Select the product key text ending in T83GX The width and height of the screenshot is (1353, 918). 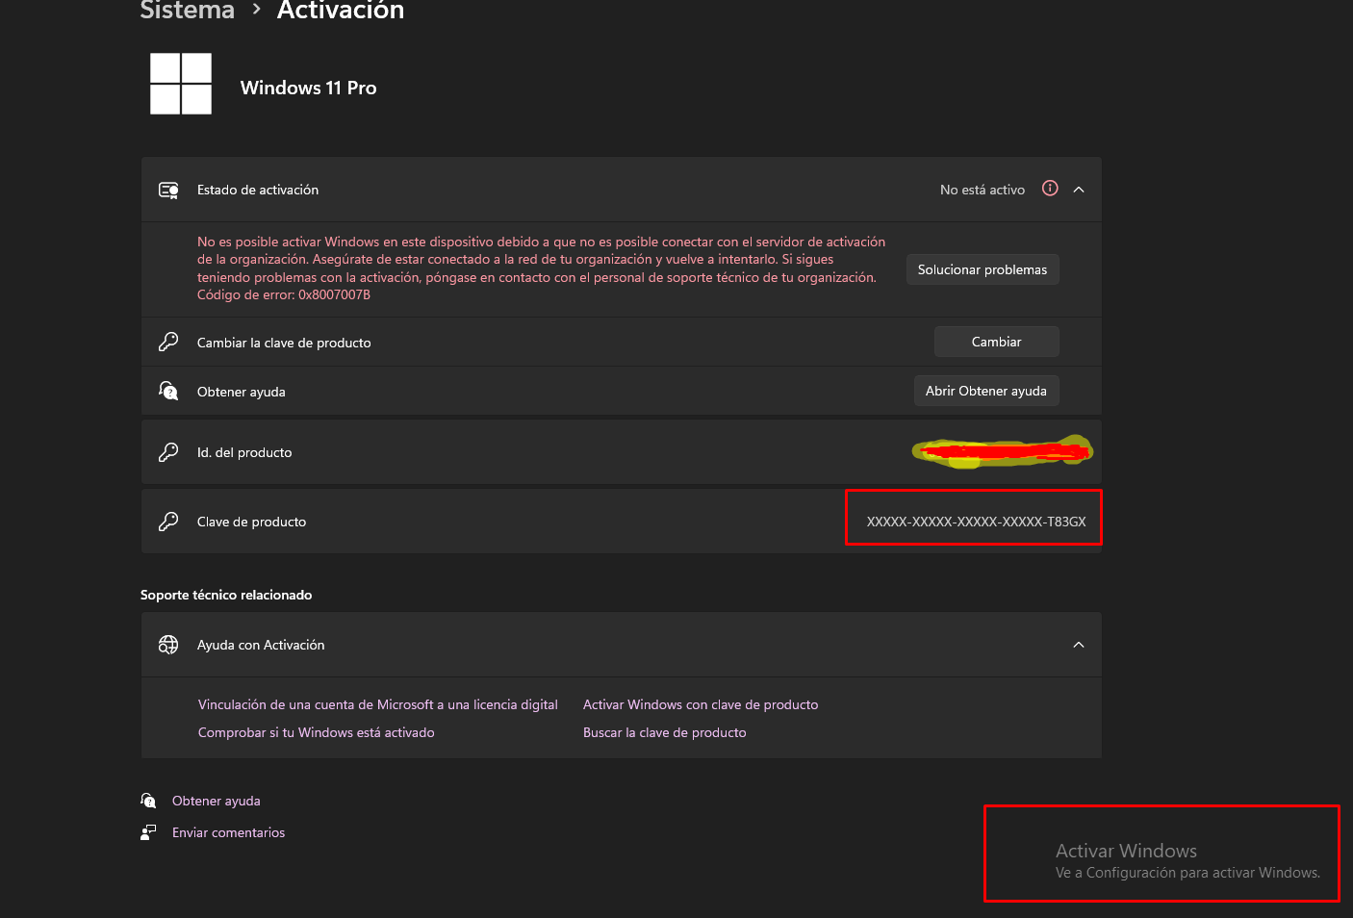(977, 522)
